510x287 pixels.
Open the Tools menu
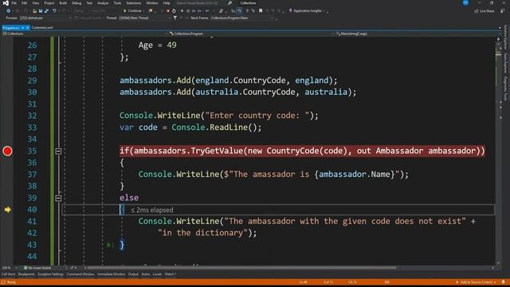[x=117, y=3]
